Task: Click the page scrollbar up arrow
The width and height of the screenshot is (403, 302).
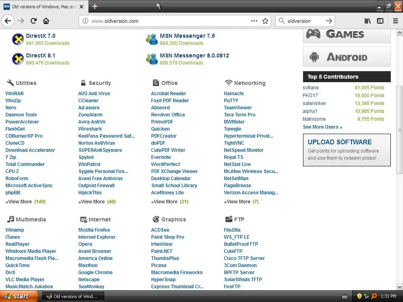Action: coord(400,32)
